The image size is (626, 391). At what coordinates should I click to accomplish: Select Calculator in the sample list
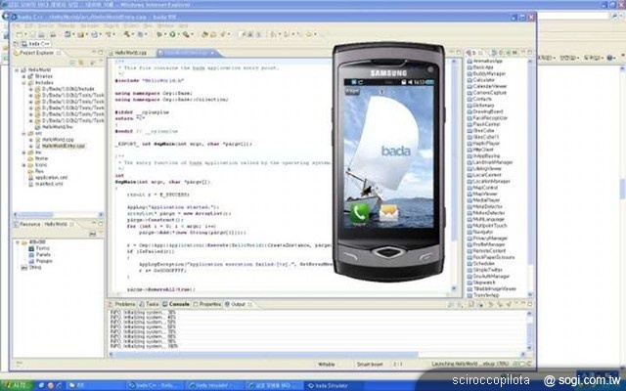tap(486, 80)
